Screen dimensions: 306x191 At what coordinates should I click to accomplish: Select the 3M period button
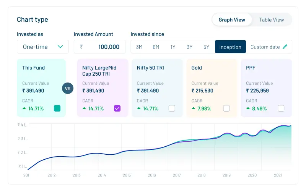[x=139, y=47]
